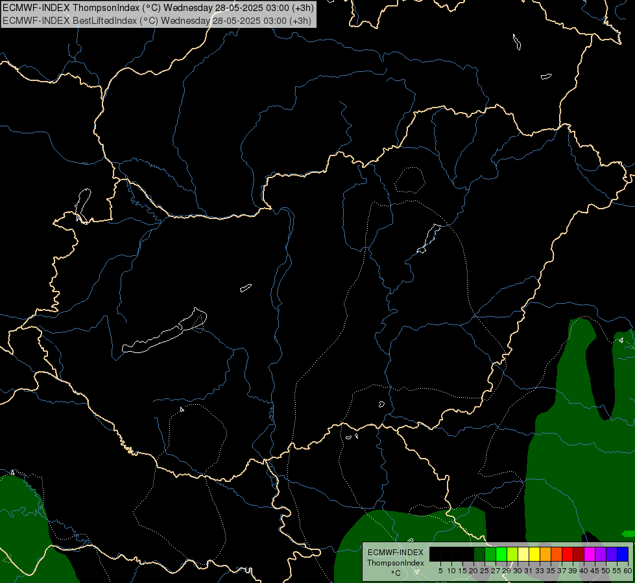Screen dimensions: 635x583
Task: Click legend scale value 50
Action: click(x=605, y=571)
